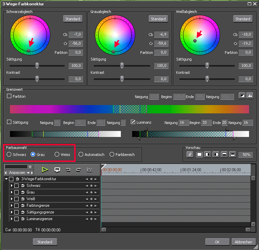Expand the Farbtongrenze parameter row
This screenshot has height=250, width=259.
click(12, 205)
